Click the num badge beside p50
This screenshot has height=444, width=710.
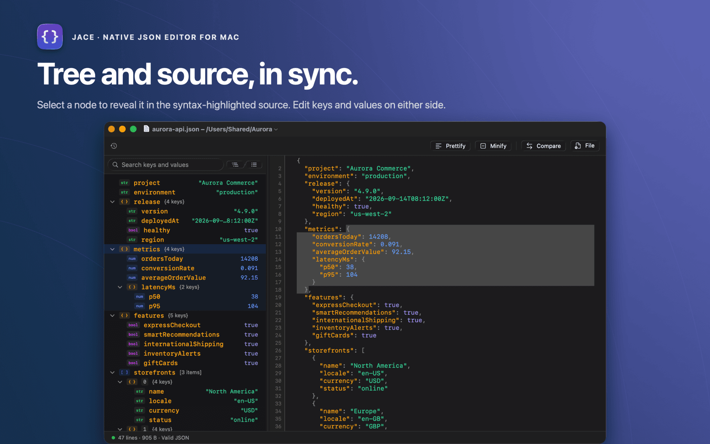(140, 296)
